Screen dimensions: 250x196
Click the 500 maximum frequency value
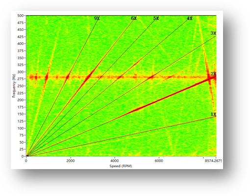tap(21, 16)
